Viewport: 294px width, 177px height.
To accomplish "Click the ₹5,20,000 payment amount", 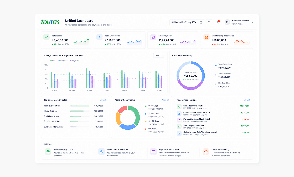I will [245, 119].
